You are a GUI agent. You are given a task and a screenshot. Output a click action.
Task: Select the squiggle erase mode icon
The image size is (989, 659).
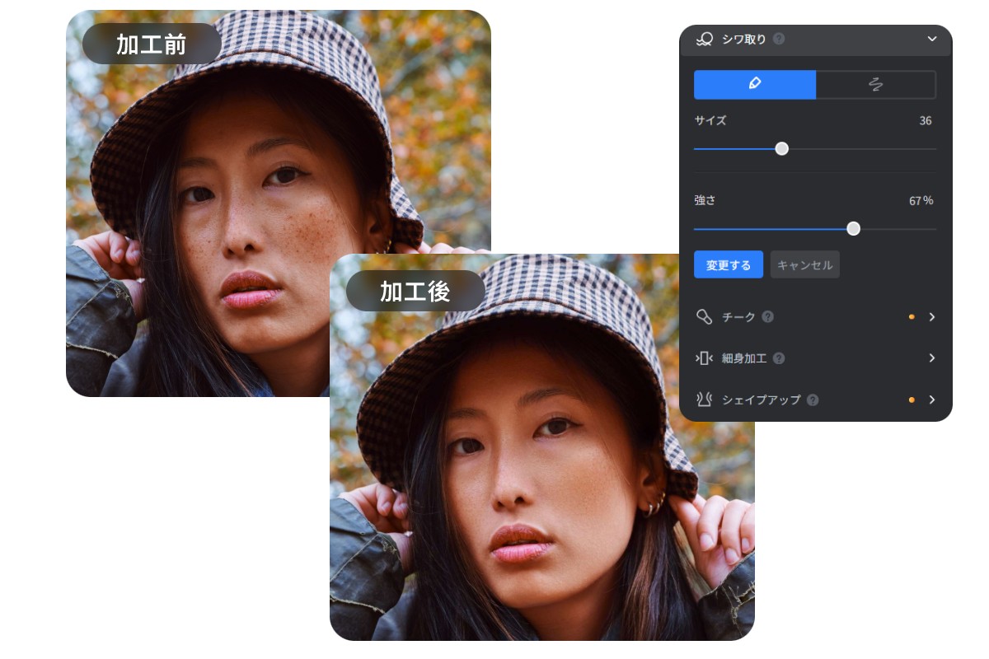(x=876, y=84)
